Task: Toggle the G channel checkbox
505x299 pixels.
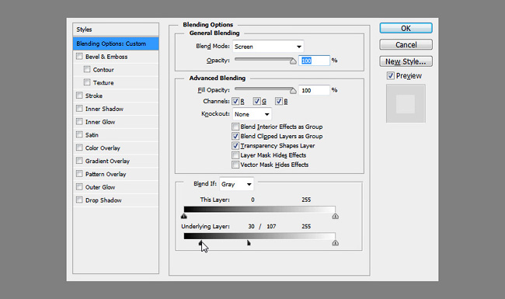Action: tap(256, 102)
